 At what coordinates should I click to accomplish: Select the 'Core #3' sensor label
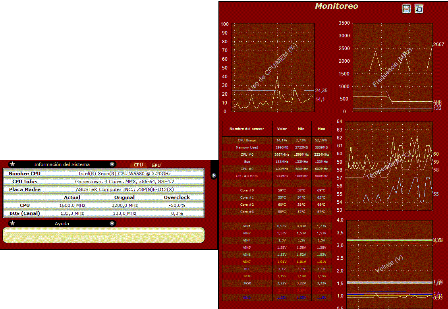pos(247,212)
